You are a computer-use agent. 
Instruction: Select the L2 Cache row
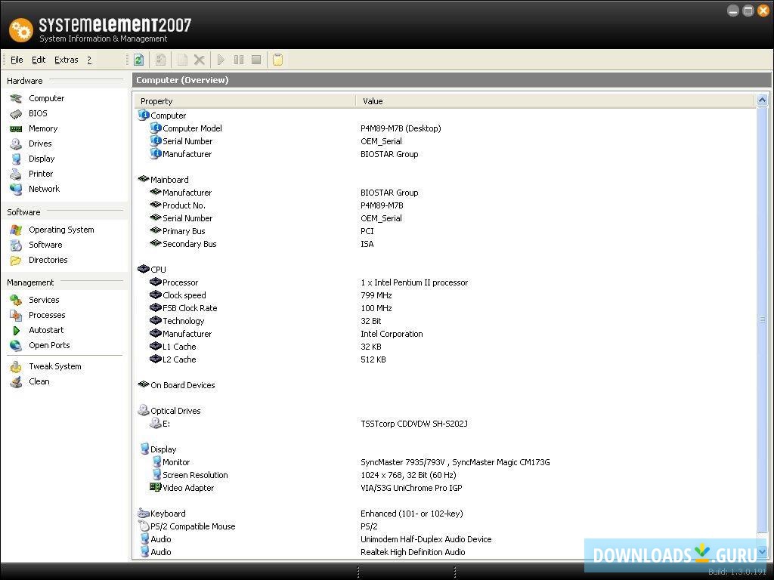179,359
